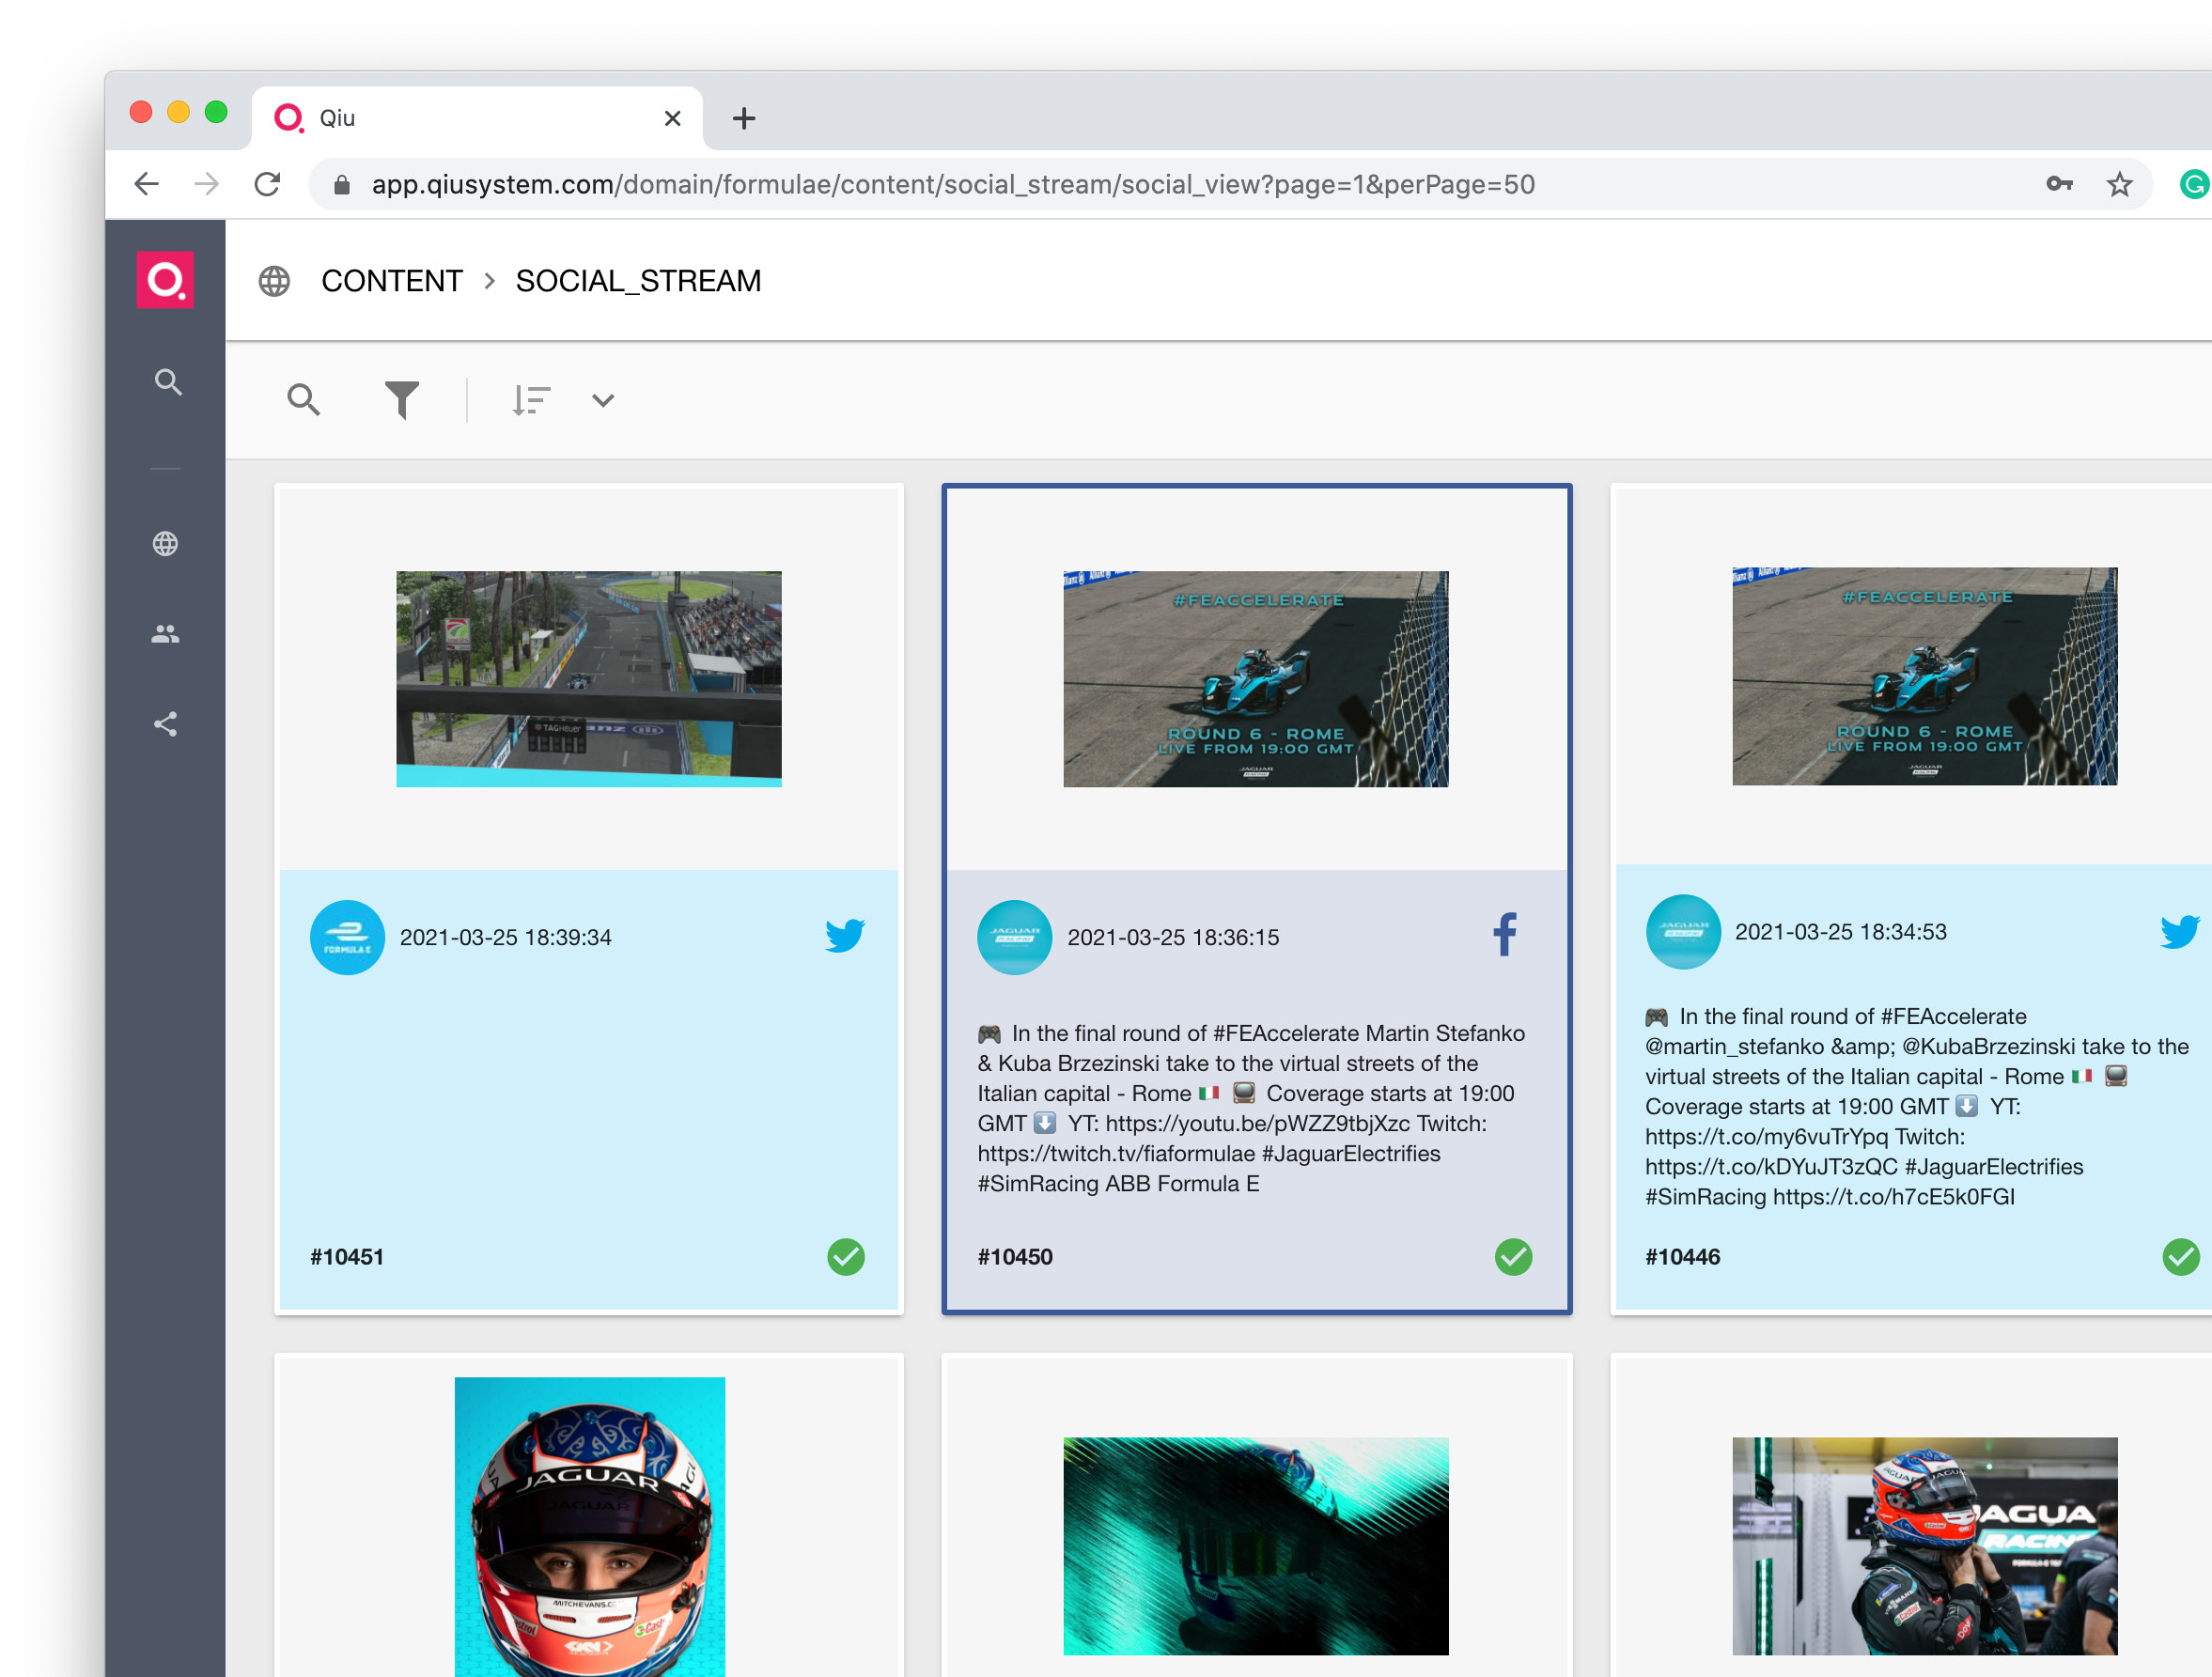Click timestamp 2021-03-25 18:34:53

pyautogui.click(x=1841, y=931)
